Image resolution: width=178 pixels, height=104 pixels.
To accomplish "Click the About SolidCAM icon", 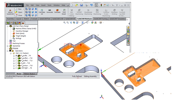I will 10,12.
